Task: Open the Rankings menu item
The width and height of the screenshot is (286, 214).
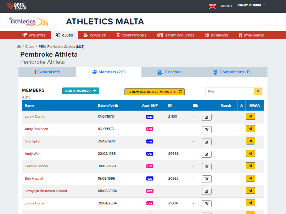Action: 217,35
